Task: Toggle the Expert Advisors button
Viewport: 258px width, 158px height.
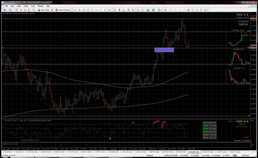Action: pos(63,10)
